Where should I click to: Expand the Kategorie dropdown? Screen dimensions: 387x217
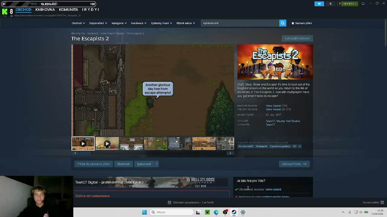click(x=119, y=23)
